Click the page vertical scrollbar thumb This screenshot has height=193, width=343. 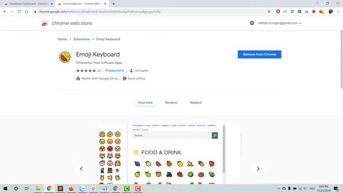pos(341,60)
